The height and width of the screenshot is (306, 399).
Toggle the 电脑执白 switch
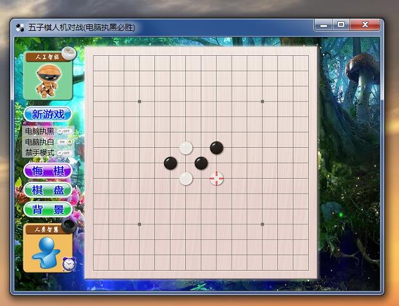coord(64,141)
